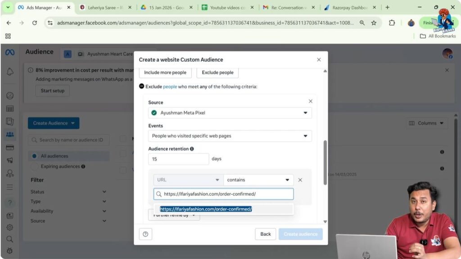Open Billing card icon in sidebar
The width and height of the screenshot is (461, 259).
pos(10,147)
